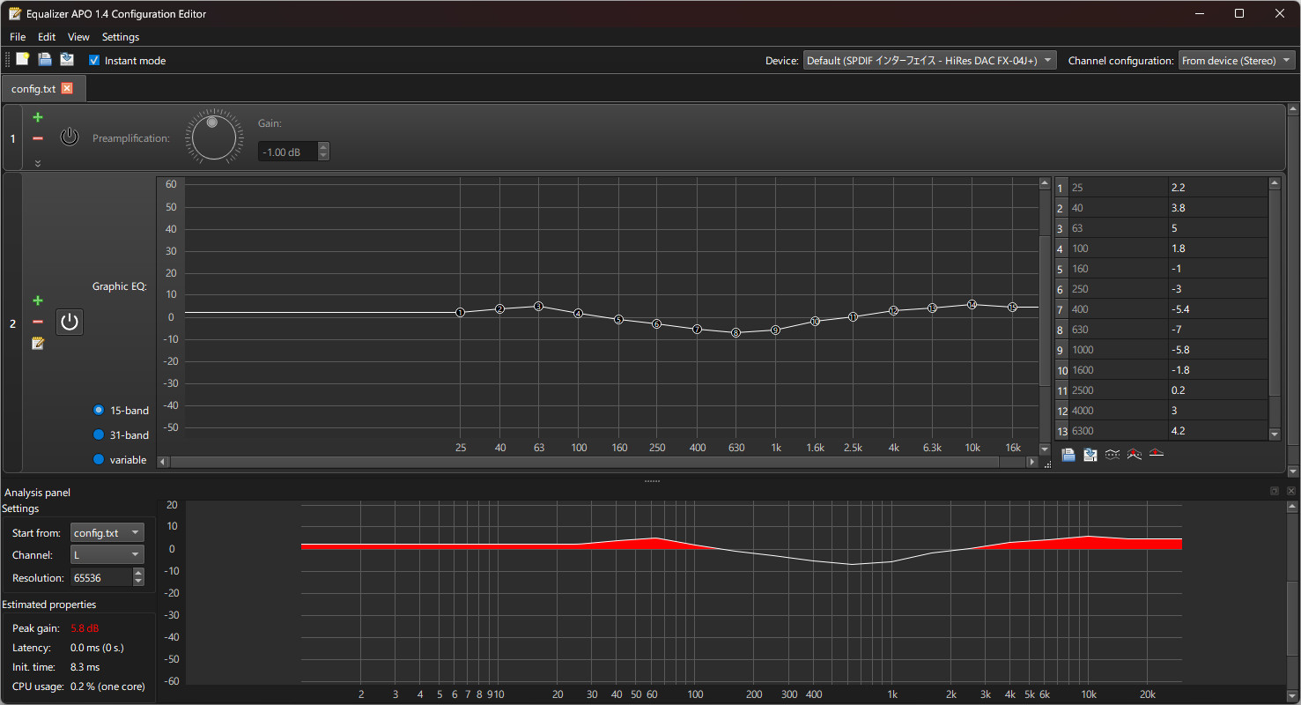Click the new configuration file icon
1301x705 pixels.
[23, 60]
